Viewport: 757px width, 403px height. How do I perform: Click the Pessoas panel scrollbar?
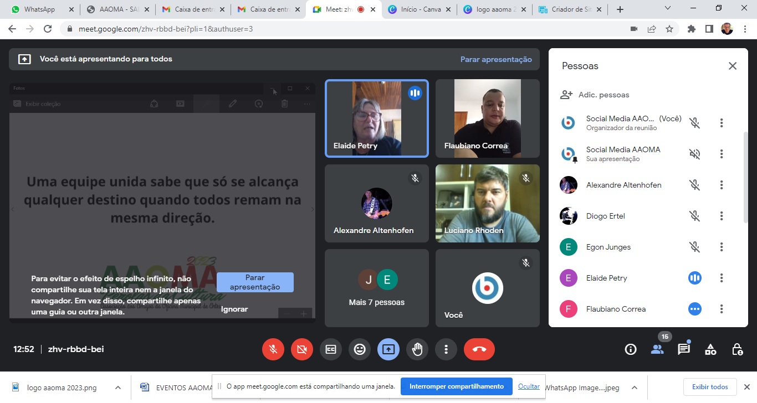click(745, 177)
